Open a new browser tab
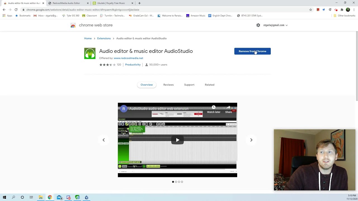 click(139, 3)
